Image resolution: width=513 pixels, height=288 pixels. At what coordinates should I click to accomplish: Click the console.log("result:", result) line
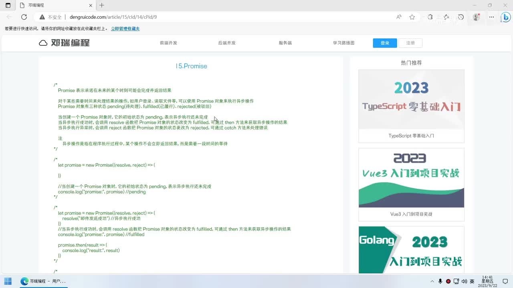91,250
